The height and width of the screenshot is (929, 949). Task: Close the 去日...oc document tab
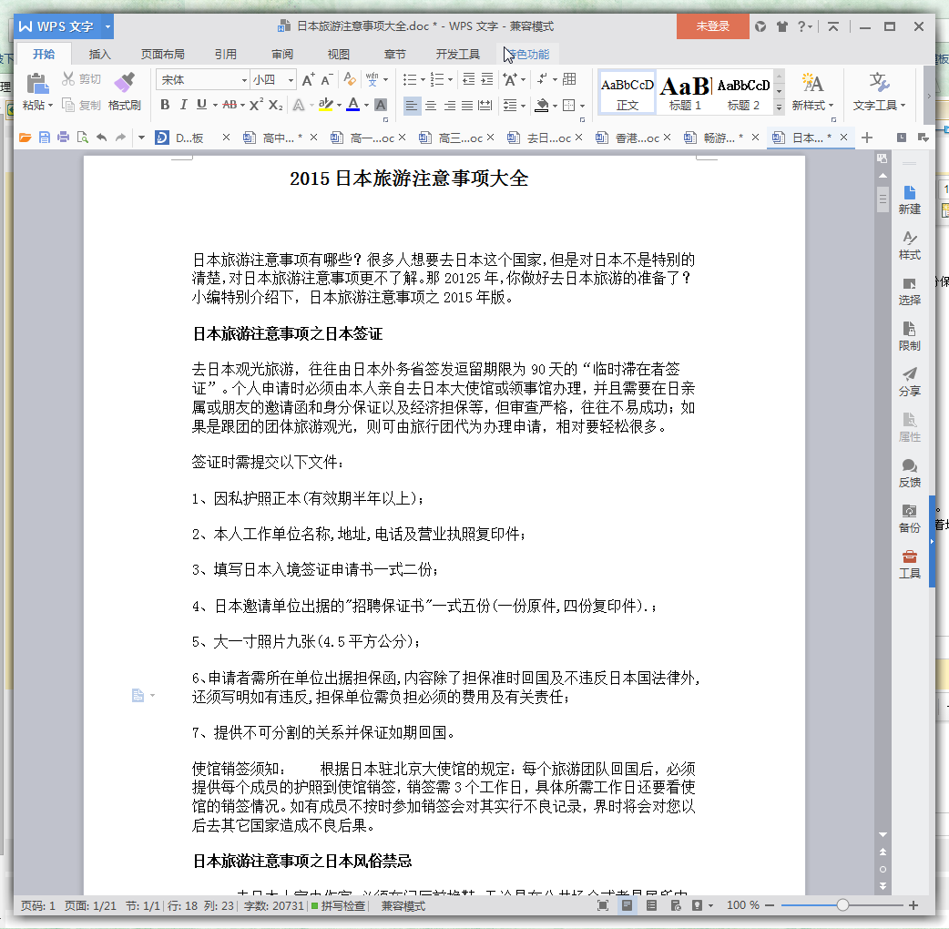pos(578,138)
